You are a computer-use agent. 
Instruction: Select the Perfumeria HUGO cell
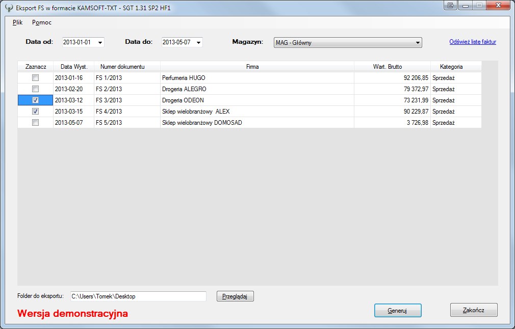[257, 78]
